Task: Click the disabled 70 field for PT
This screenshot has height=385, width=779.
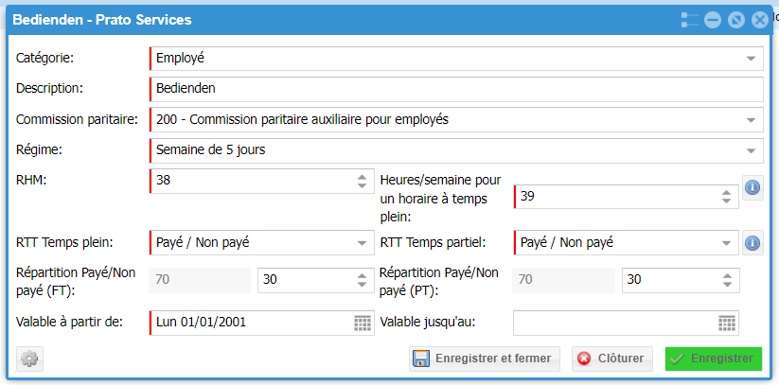Action: (563, 280)
